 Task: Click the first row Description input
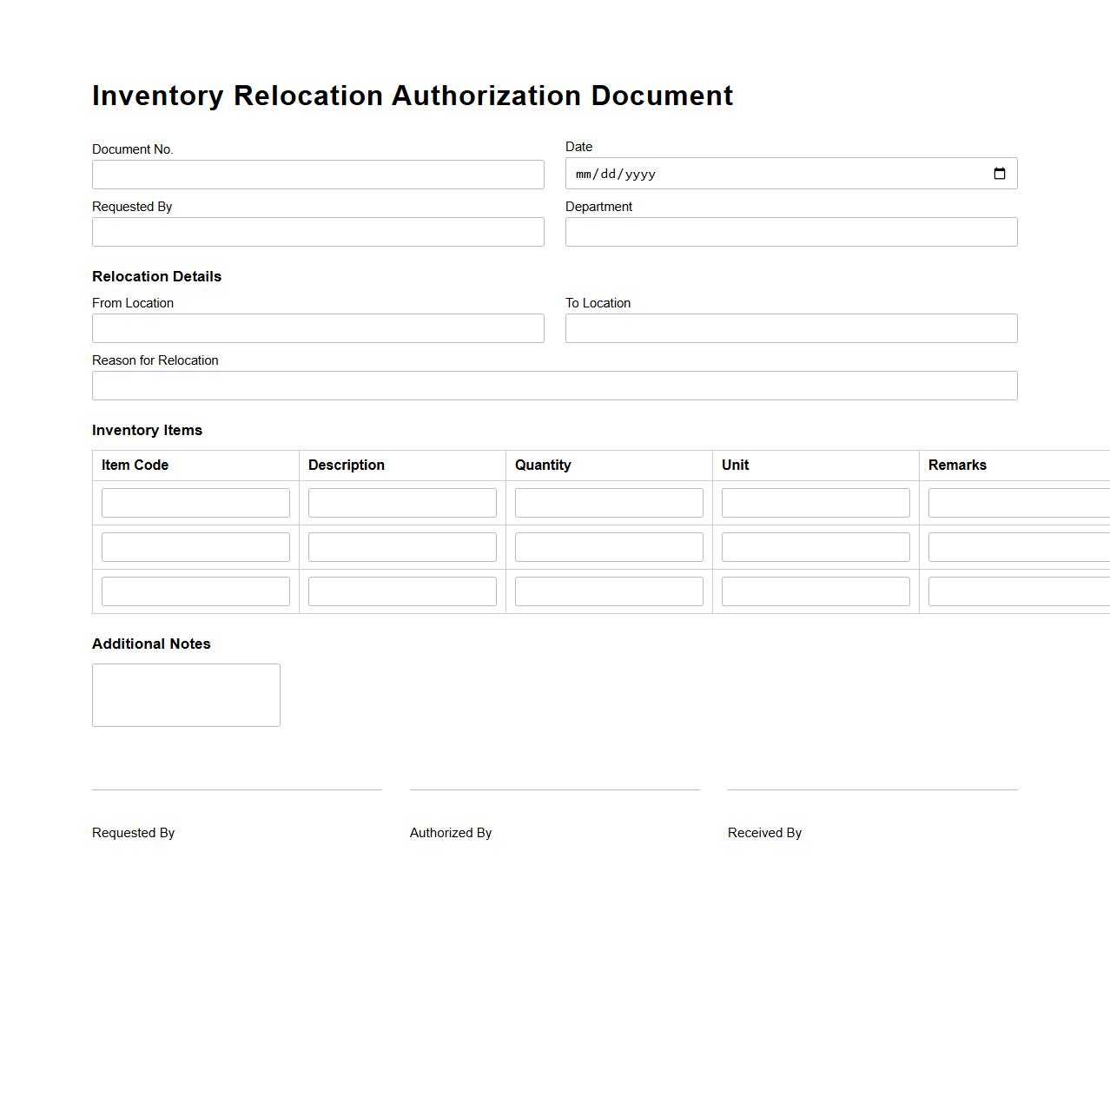402,502
